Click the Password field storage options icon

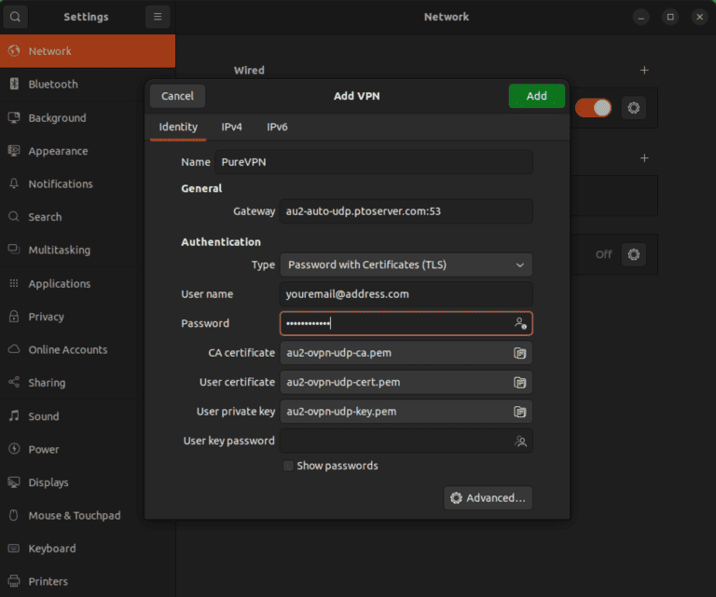pyautogui.click(x=520, y=323)
